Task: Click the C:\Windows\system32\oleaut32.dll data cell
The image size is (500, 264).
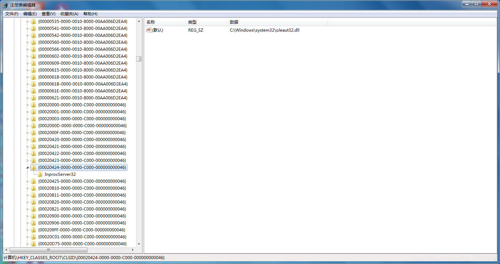Action: 265,30
